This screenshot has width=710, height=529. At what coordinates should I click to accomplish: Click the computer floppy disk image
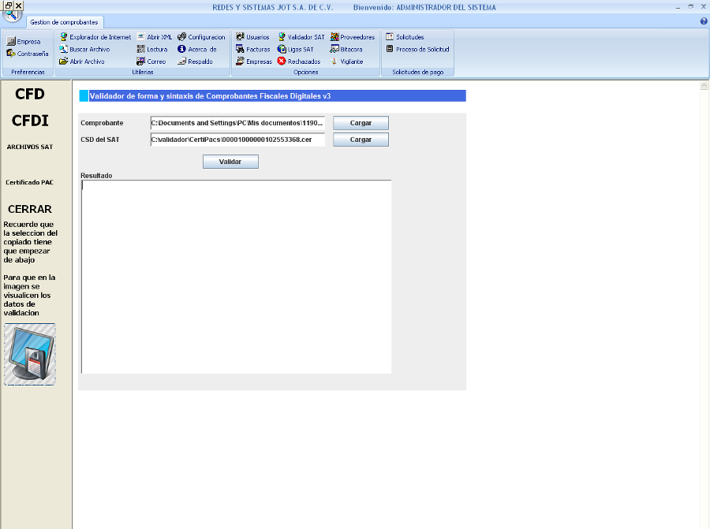coord(30,354)
